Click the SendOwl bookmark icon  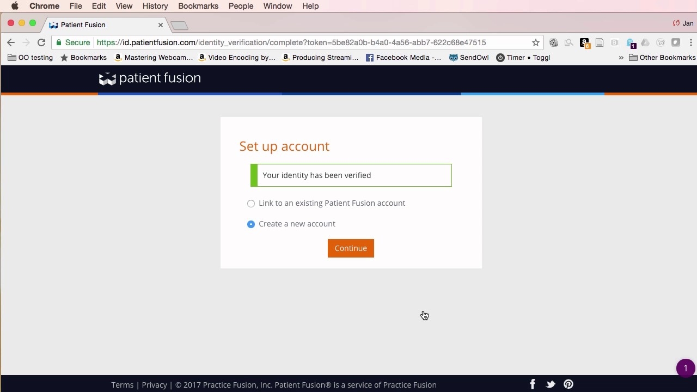point(453,57)
